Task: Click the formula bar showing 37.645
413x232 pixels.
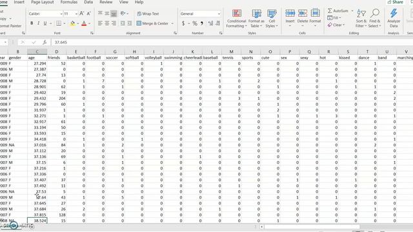Action: pyautogui.click(x=232, y=42)
